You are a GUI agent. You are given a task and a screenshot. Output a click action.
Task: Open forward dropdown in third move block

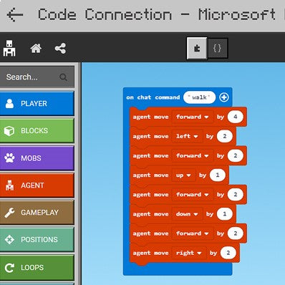[193, 155]
